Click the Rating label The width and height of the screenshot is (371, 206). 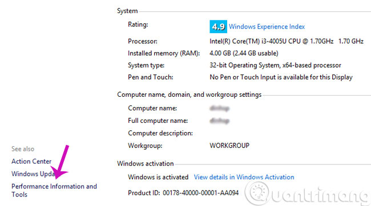138,24
